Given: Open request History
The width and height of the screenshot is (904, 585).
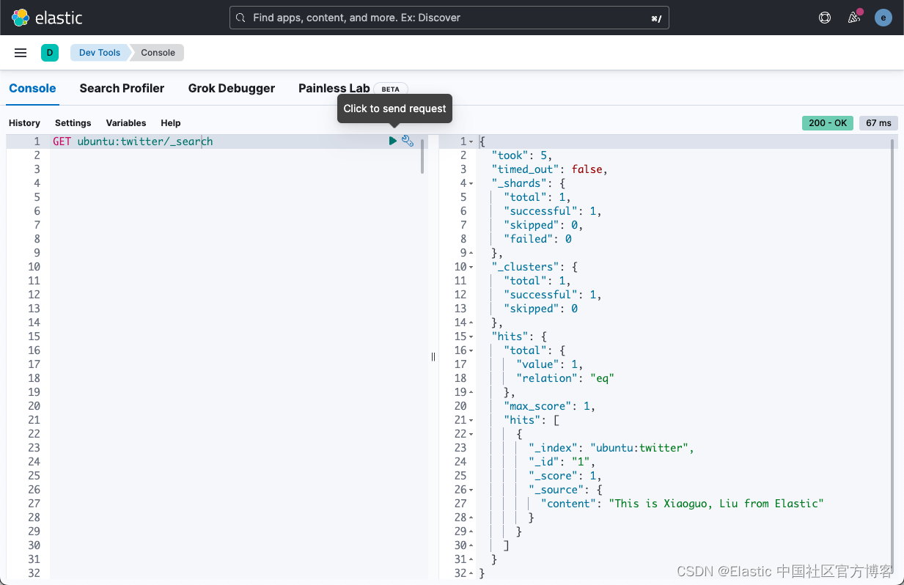Looking at the screenshot, I should point(24,123).
